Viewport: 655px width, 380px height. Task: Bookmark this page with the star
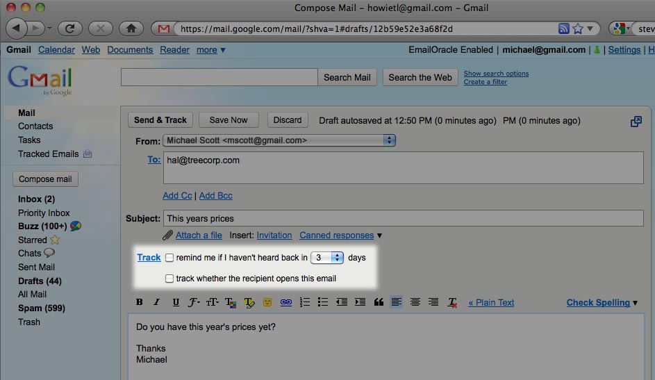(578, 28)
